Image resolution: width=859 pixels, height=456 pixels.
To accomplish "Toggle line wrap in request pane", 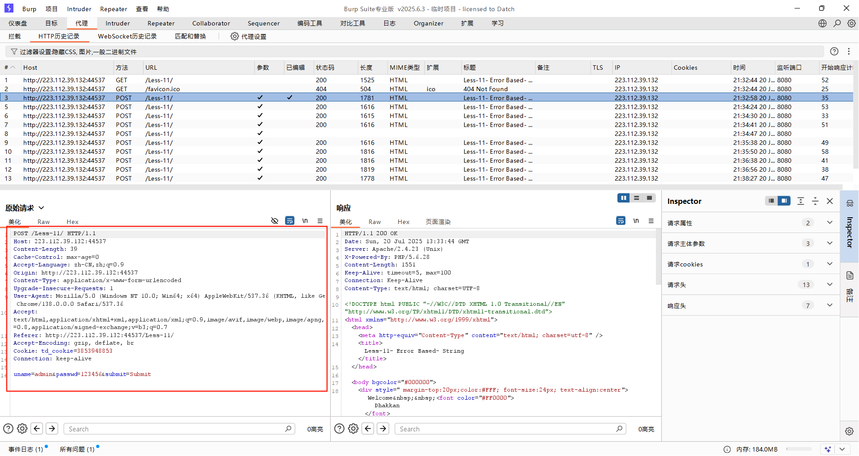I will [x=290, y=221].
